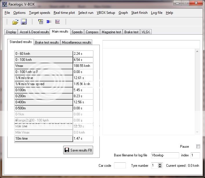Select the Main results tab
The image size is (205, 178).
tap(60, 31)
